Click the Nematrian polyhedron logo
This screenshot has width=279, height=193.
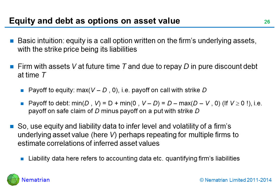click(13, 180)
